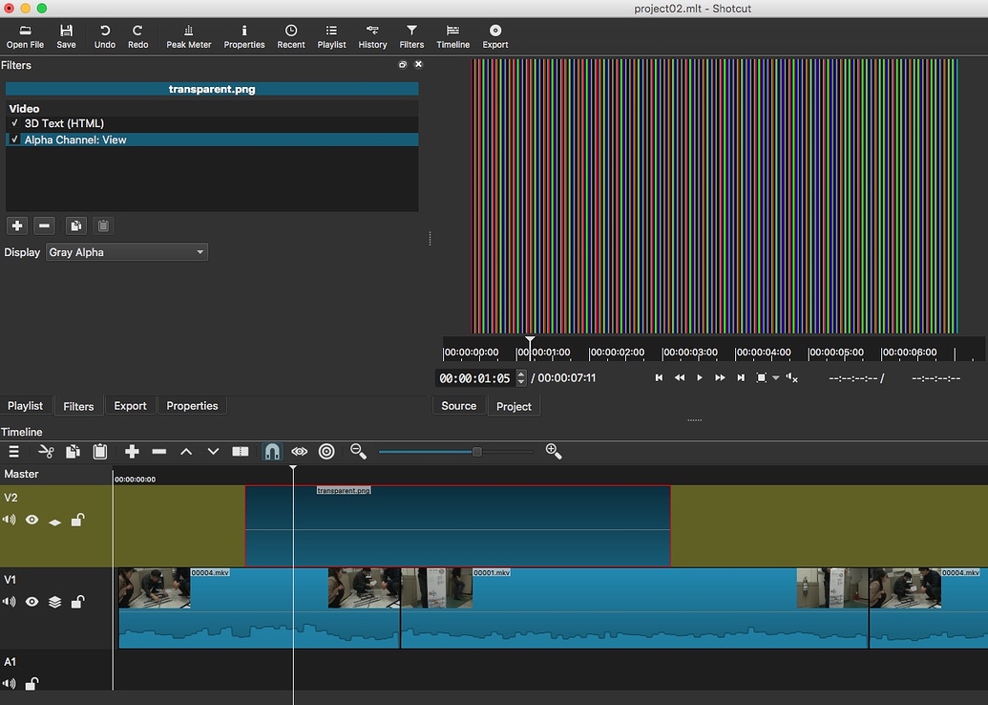Add a new filter with plus button
This screenshot has height=705, width=988.
[17, 225]
